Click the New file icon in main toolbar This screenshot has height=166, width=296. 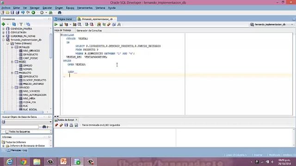click(2, 12)
